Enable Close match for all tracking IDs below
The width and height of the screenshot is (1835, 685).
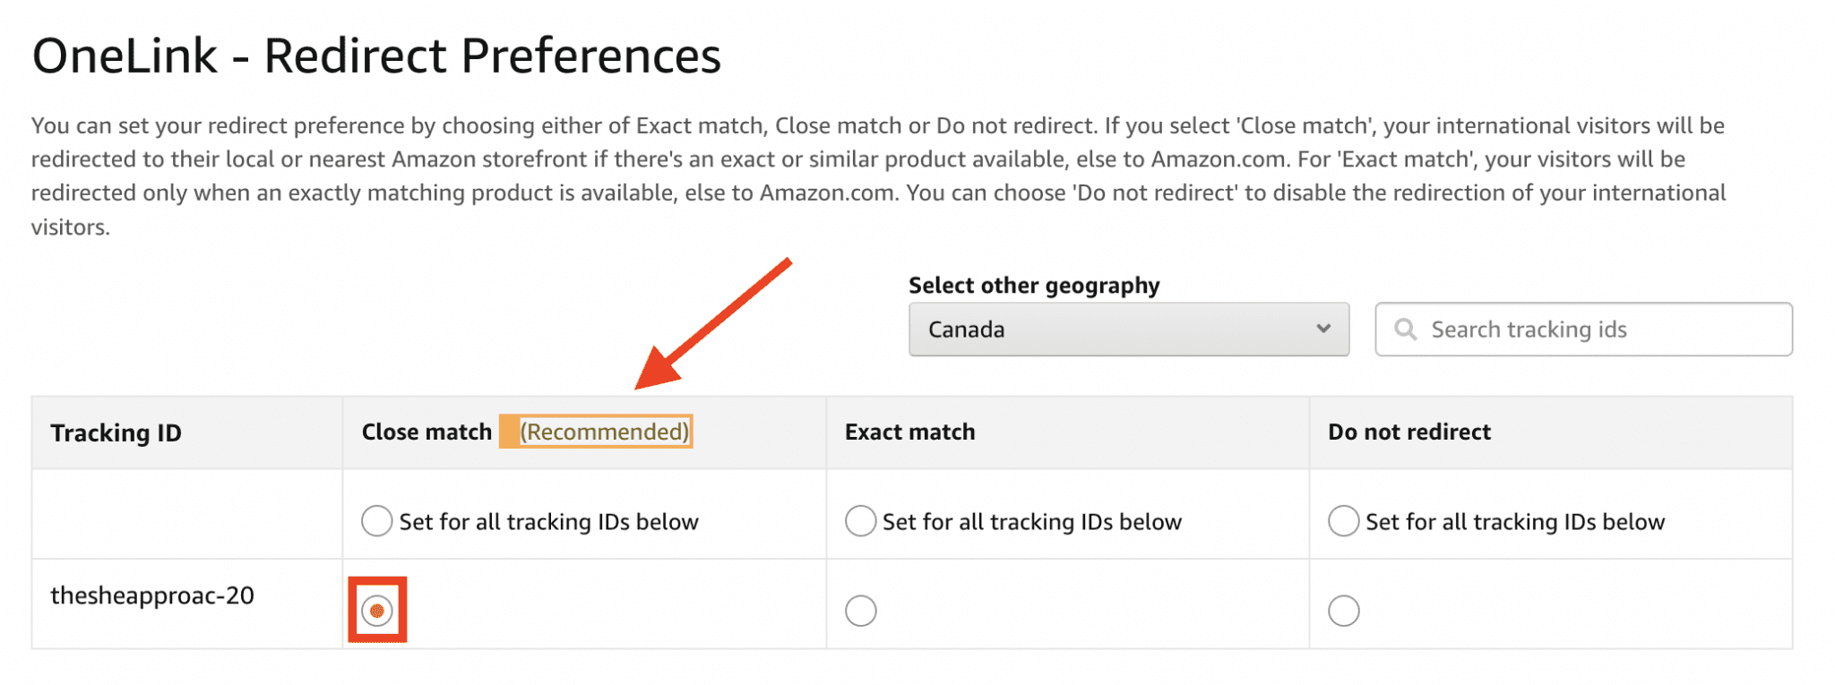click(x=376, y=519)
